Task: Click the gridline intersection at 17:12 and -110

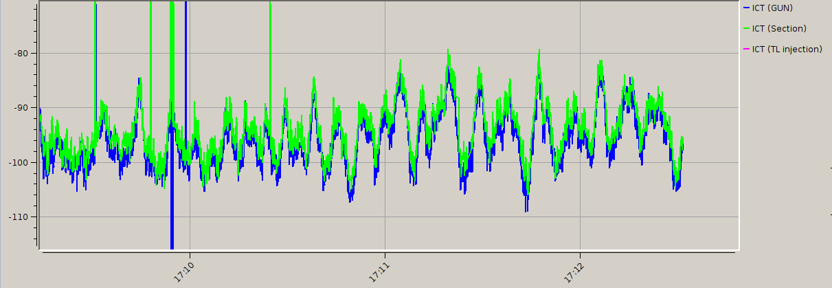Action: click(581, 217)
